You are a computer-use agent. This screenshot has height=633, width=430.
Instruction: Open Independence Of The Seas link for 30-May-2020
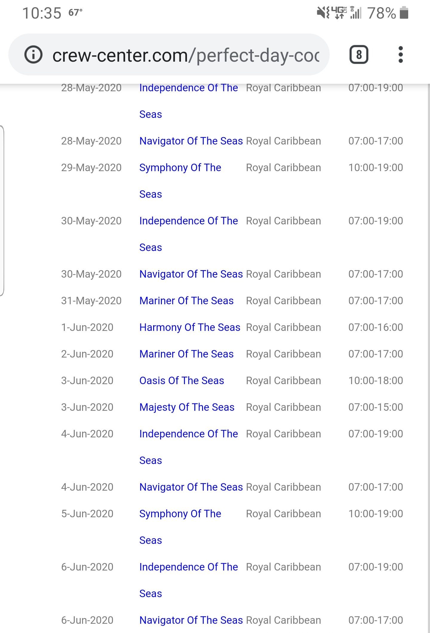(188, 234)
